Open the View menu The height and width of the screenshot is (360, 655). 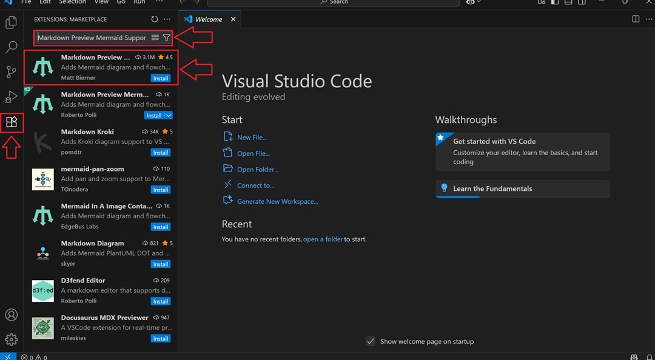click(101, 2)
